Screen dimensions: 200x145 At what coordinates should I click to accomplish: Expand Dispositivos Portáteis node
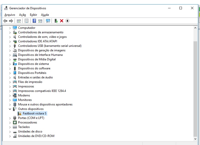pos(10,73)
